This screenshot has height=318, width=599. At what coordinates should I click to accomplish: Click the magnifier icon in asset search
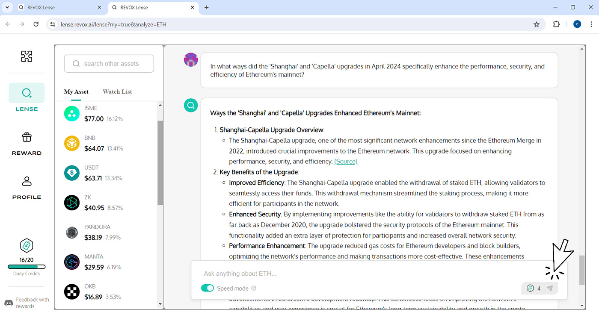pyautogui.click(x=76, y=64)
